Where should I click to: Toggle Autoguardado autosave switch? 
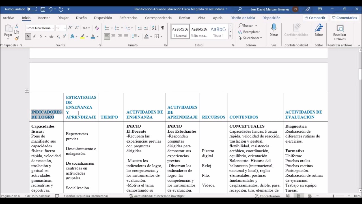[32, 9]
